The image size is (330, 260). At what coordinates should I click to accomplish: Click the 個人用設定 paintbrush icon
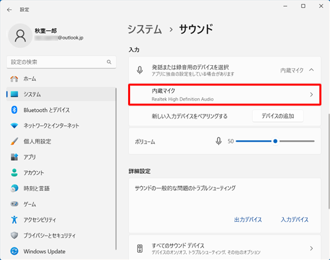(15, 142)
